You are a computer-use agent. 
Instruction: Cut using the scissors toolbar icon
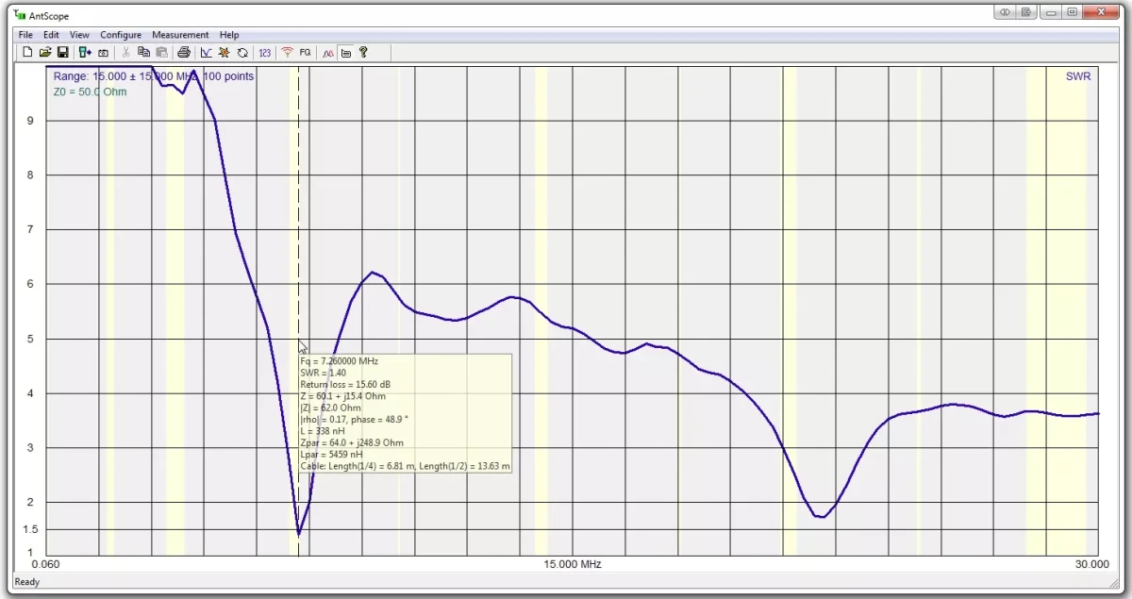click(125, 52)
